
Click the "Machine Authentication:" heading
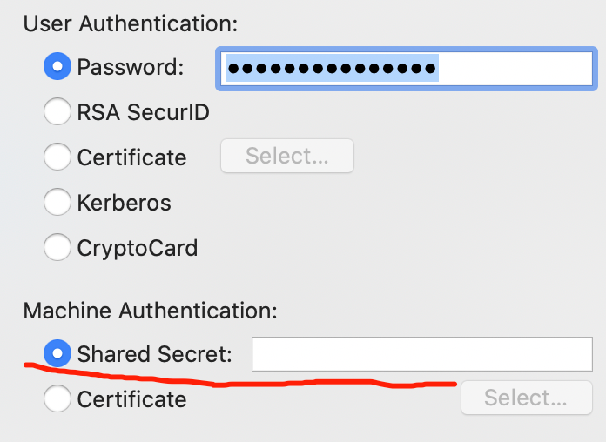[150, 311]
